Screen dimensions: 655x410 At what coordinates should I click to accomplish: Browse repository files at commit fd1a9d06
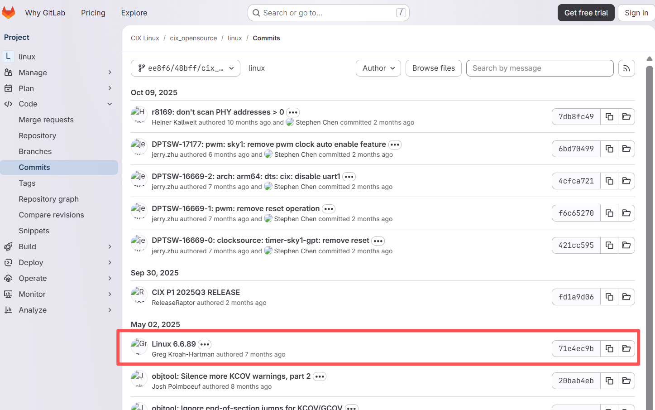point(626,297)
